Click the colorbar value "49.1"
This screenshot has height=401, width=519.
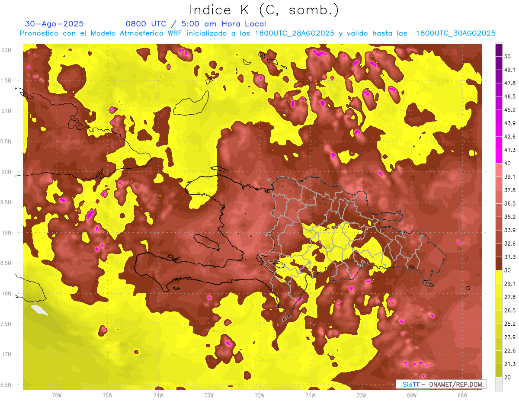click(509, 70)
